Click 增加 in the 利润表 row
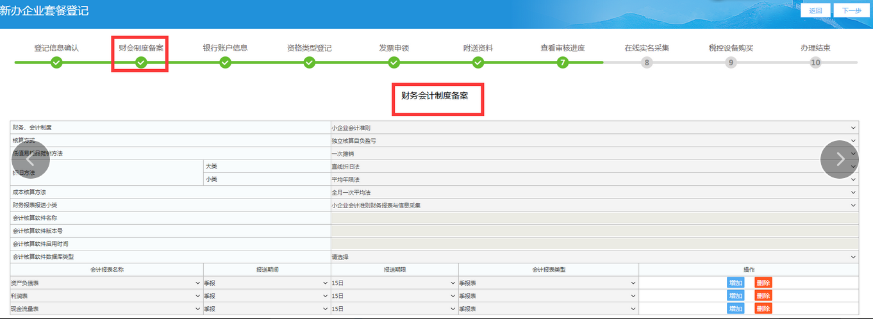Screen dimensions: 873x319 point(735,295)
